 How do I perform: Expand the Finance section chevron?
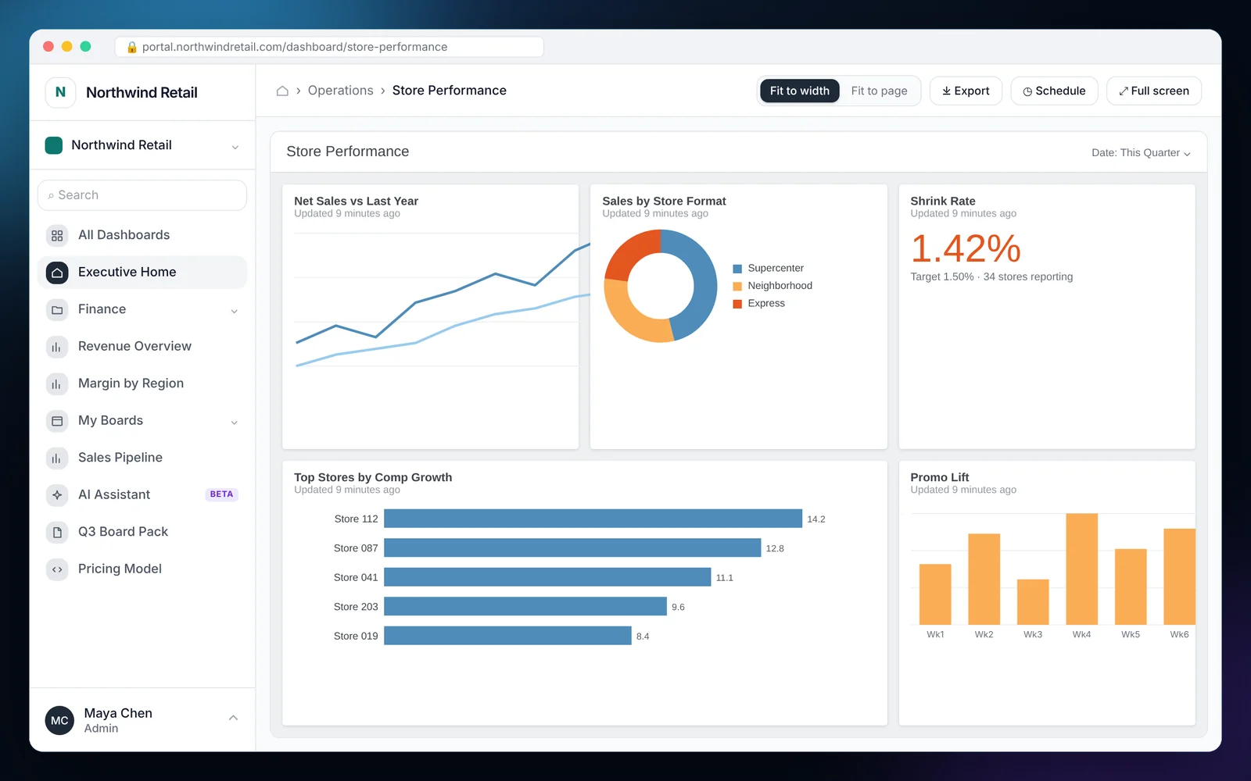235,311
